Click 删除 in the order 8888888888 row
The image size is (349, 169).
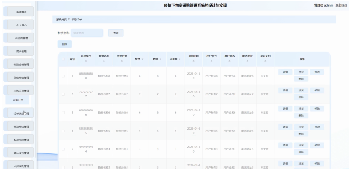(x=301, y=79)
